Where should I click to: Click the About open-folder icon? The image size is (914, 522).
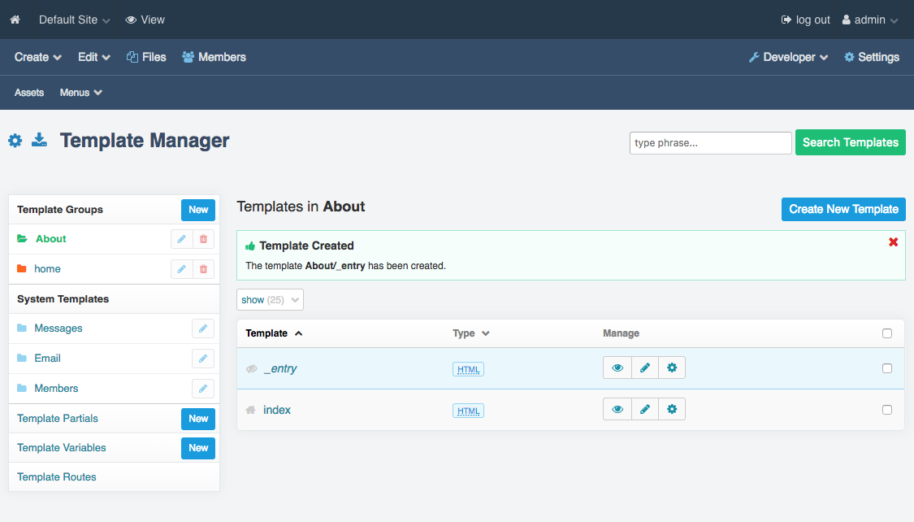pyautogui.click(x=22, y=238)
